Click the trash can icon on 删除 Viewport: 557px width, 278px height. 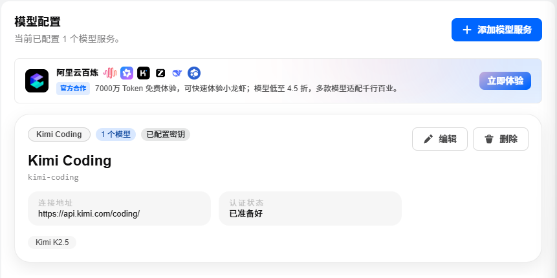(x=489, y=139)
